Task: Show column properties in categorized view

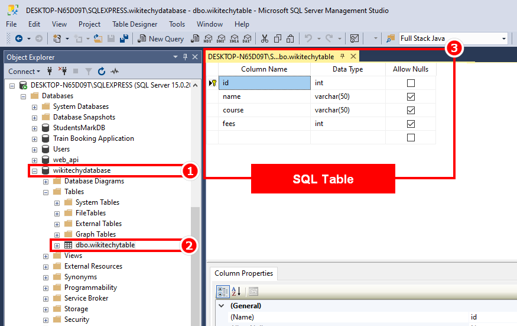Action: pos(223,291)
